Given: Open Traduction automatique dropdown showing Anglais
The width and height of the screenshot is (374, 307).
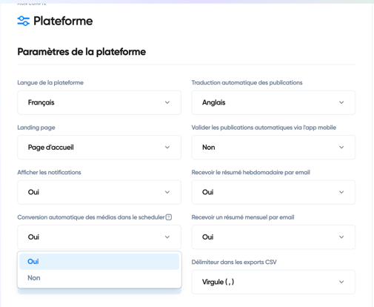Looking at the screenshot, I should [273, 102].
